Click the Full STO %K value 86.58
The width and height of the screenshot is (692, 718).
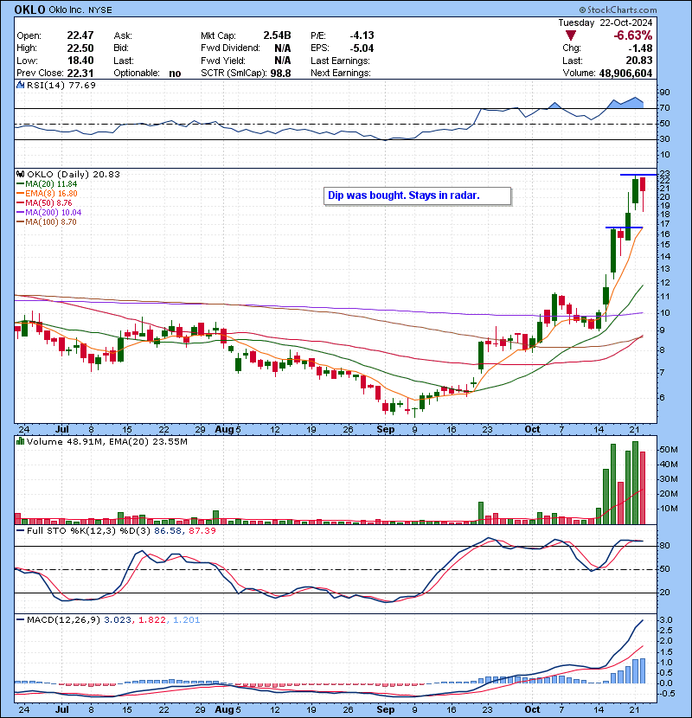pos(168,531)
